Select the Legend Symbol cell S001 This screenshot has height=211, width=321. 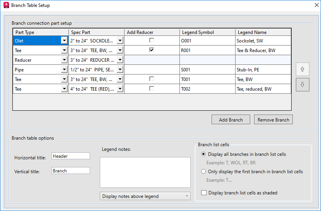207,69
